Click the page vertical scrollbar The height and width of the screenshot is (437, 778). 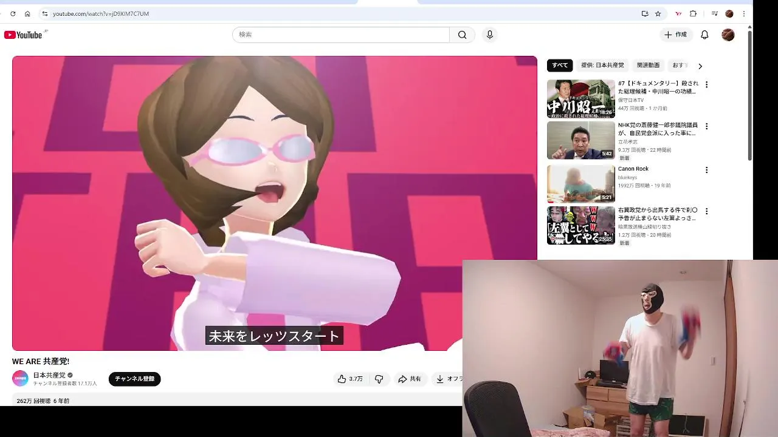(749, 95)
